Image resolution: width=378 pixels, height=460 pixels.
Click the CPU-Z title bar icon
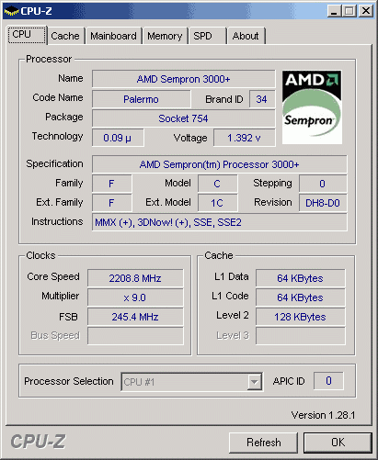click(x=11, y=11)
